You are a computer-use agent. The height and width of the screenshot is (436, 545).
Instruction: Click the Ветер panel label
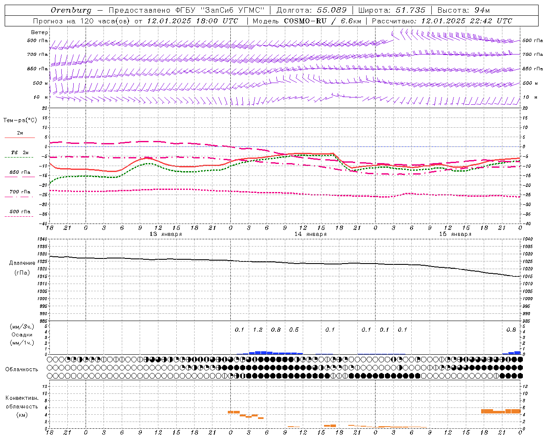(40, 32)
